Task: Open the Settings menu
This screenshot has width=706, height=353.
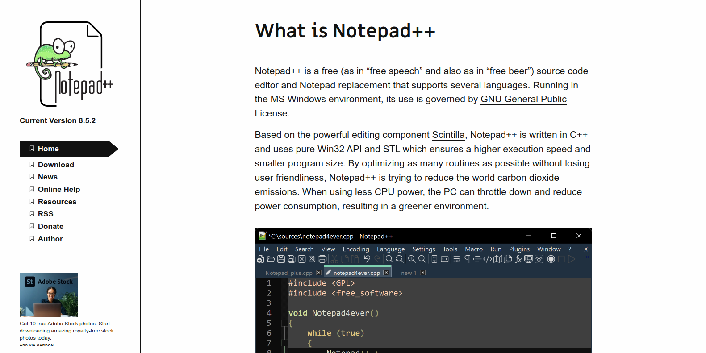Action: pyautogui.click(x=424, y=249)
